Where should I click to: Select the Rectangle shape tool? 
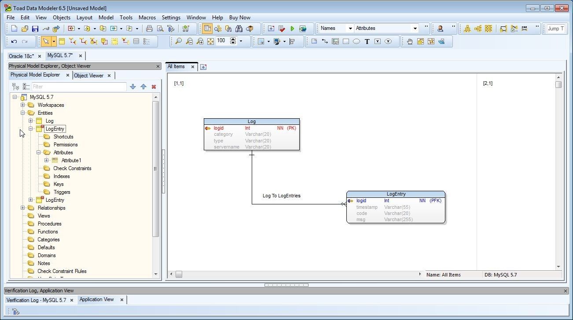coord(346,41)
